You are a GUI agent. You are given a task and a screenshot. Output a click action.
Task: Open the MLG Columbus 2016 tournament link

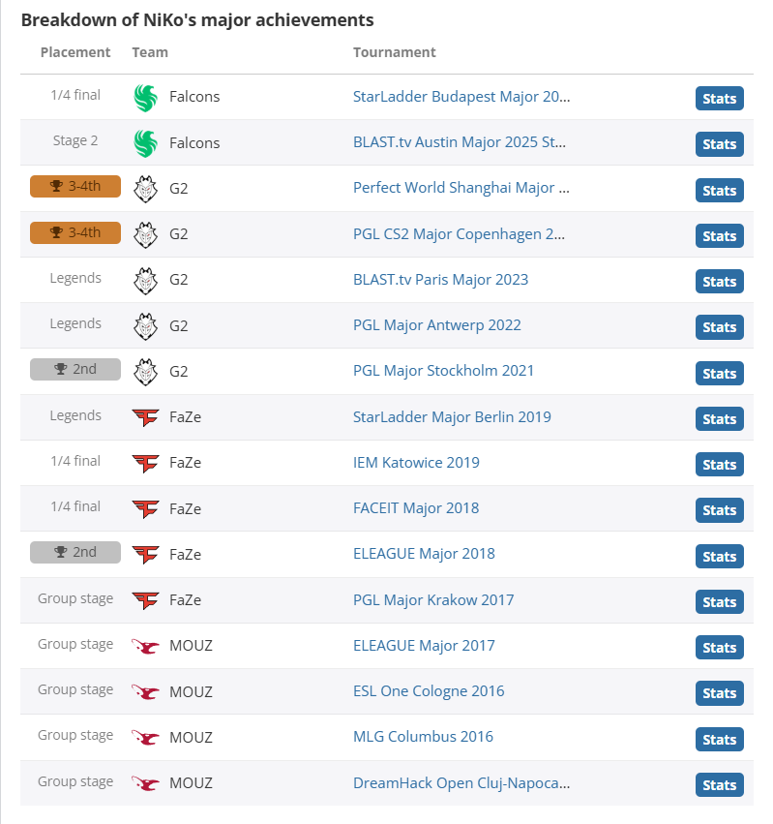[423, 737]
